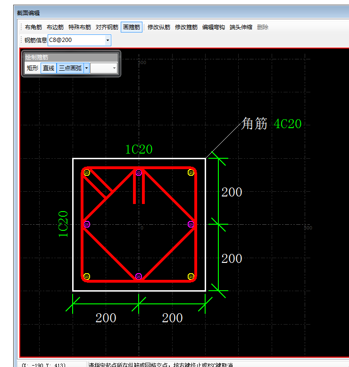The width and height of the screenshot is (349, 367).
Task: Toggle 直线 stirrup drawing mode
Action: [49, 68]
